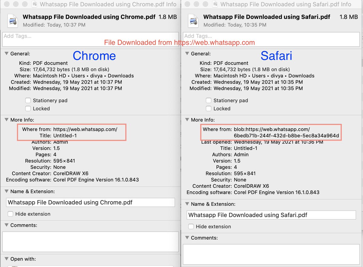The image size is (363, 267).
Task: Collapse More Info section in Safari info window
Action: pos(187,120)
